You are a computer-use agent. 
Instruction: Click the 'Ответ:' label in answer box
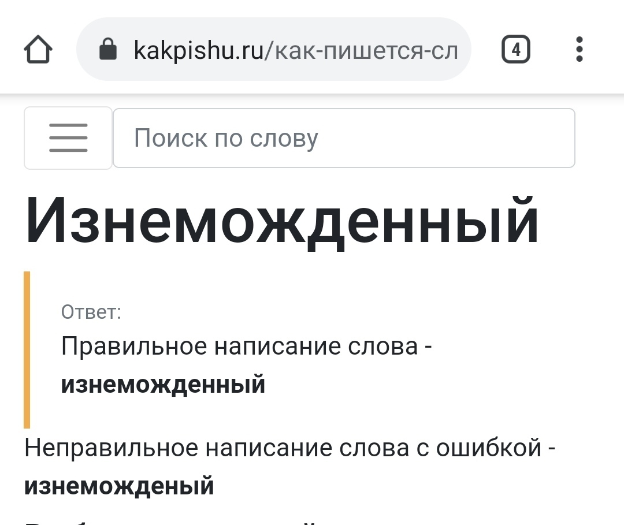(91, 312)
